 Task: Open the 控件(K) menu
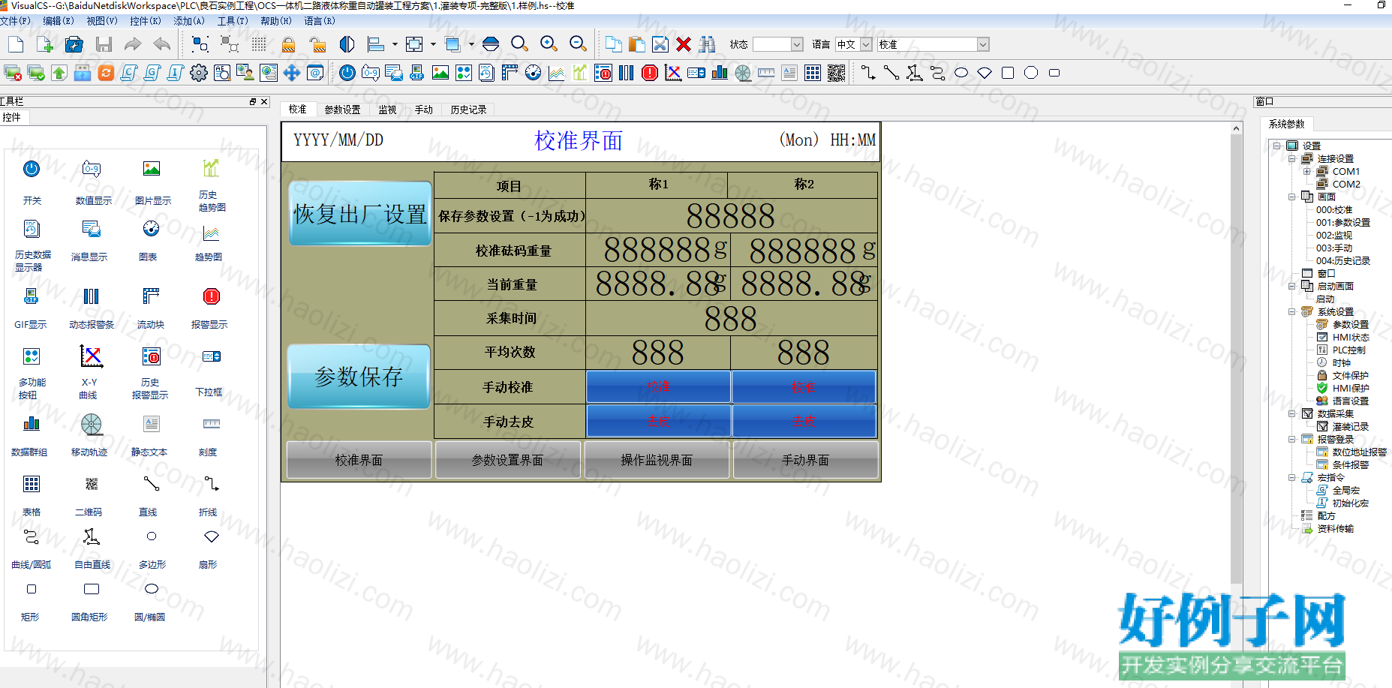(145, 21)
